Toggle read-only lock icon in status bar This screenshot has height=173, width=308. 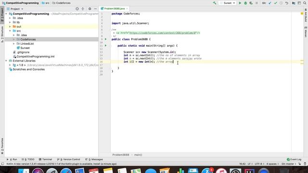[x=299, y=164]
